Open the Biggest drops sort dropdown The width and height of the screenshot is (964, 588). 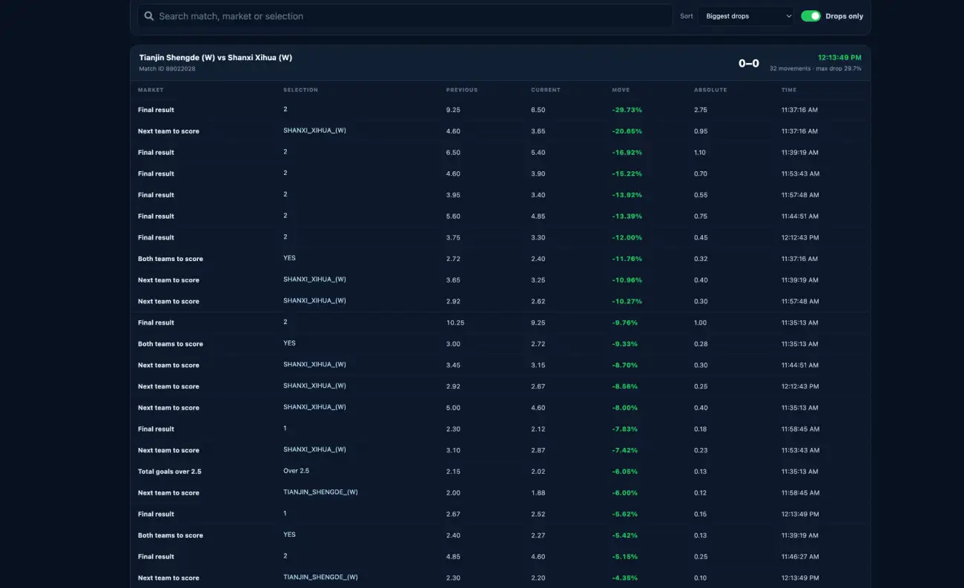[x=746, y=16]
